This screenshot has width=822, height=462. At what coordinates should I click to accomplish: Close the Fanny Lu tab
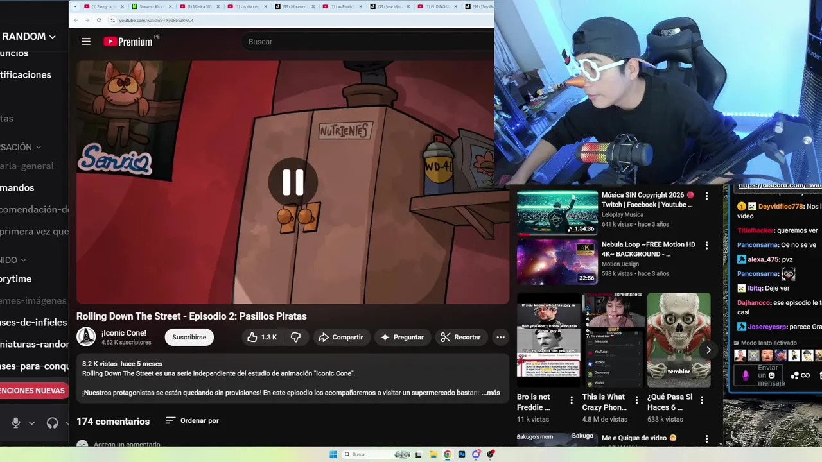tap(124, 6)
